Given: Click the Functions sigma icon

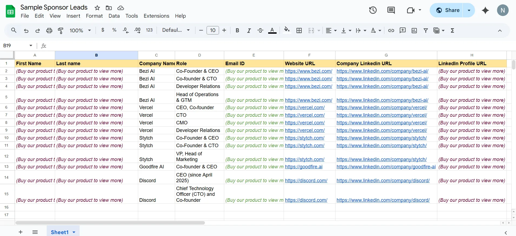Looking at the screenshot, I should pos(452,30).
